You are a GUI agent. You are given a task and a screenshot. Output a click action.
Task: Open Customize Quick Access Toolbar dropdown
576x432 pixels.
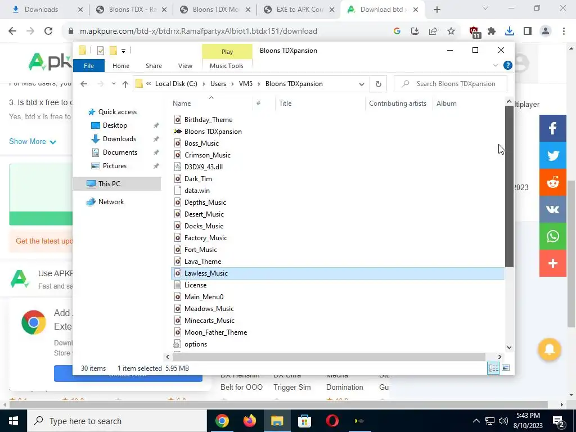123,51
